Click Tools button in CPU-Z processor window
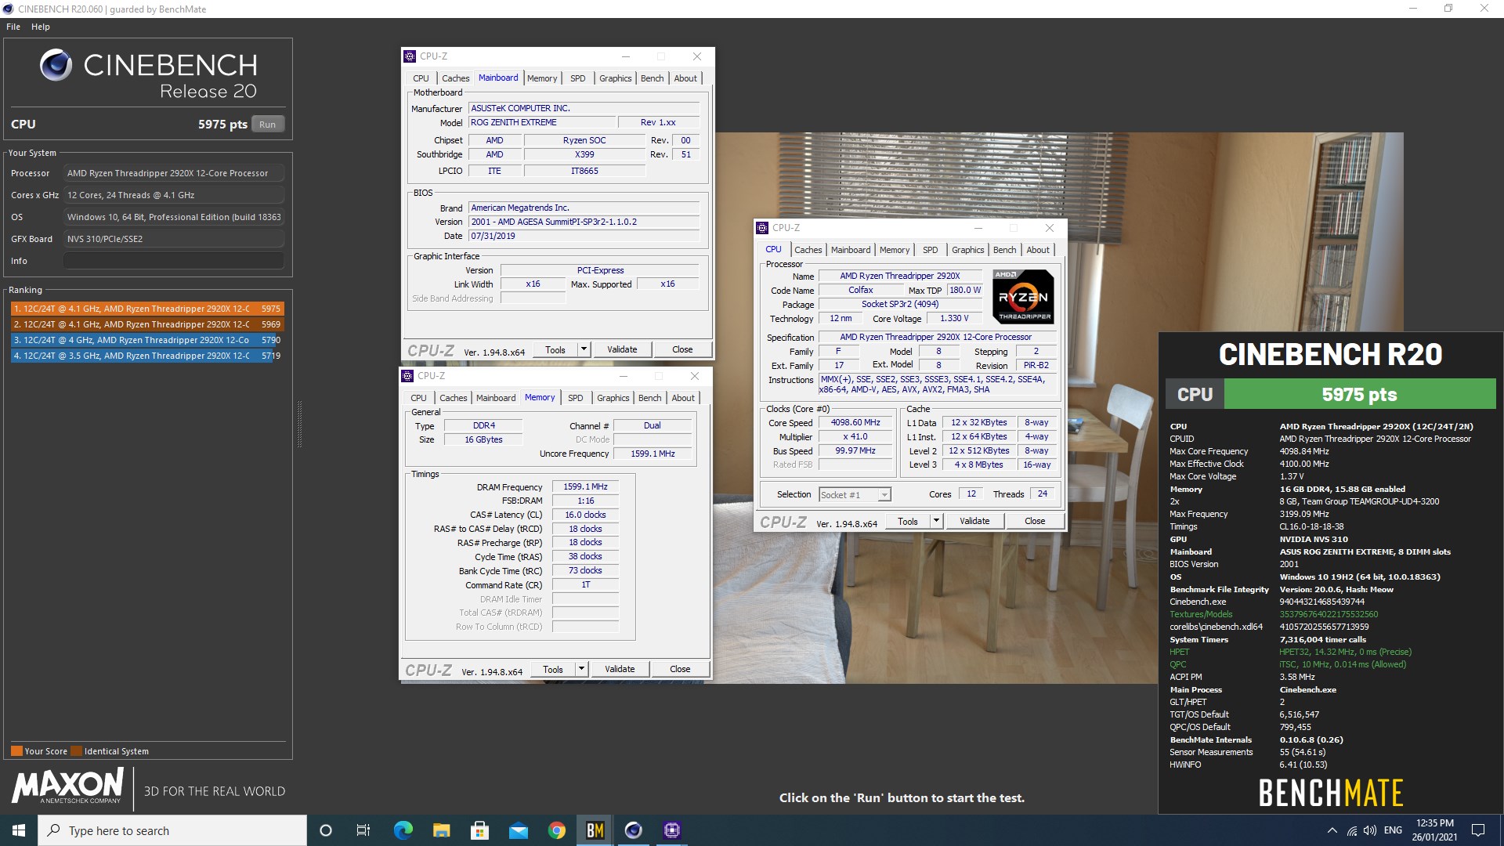The image size is (1504, 846). pyautogui.click(x=908, y=522)
